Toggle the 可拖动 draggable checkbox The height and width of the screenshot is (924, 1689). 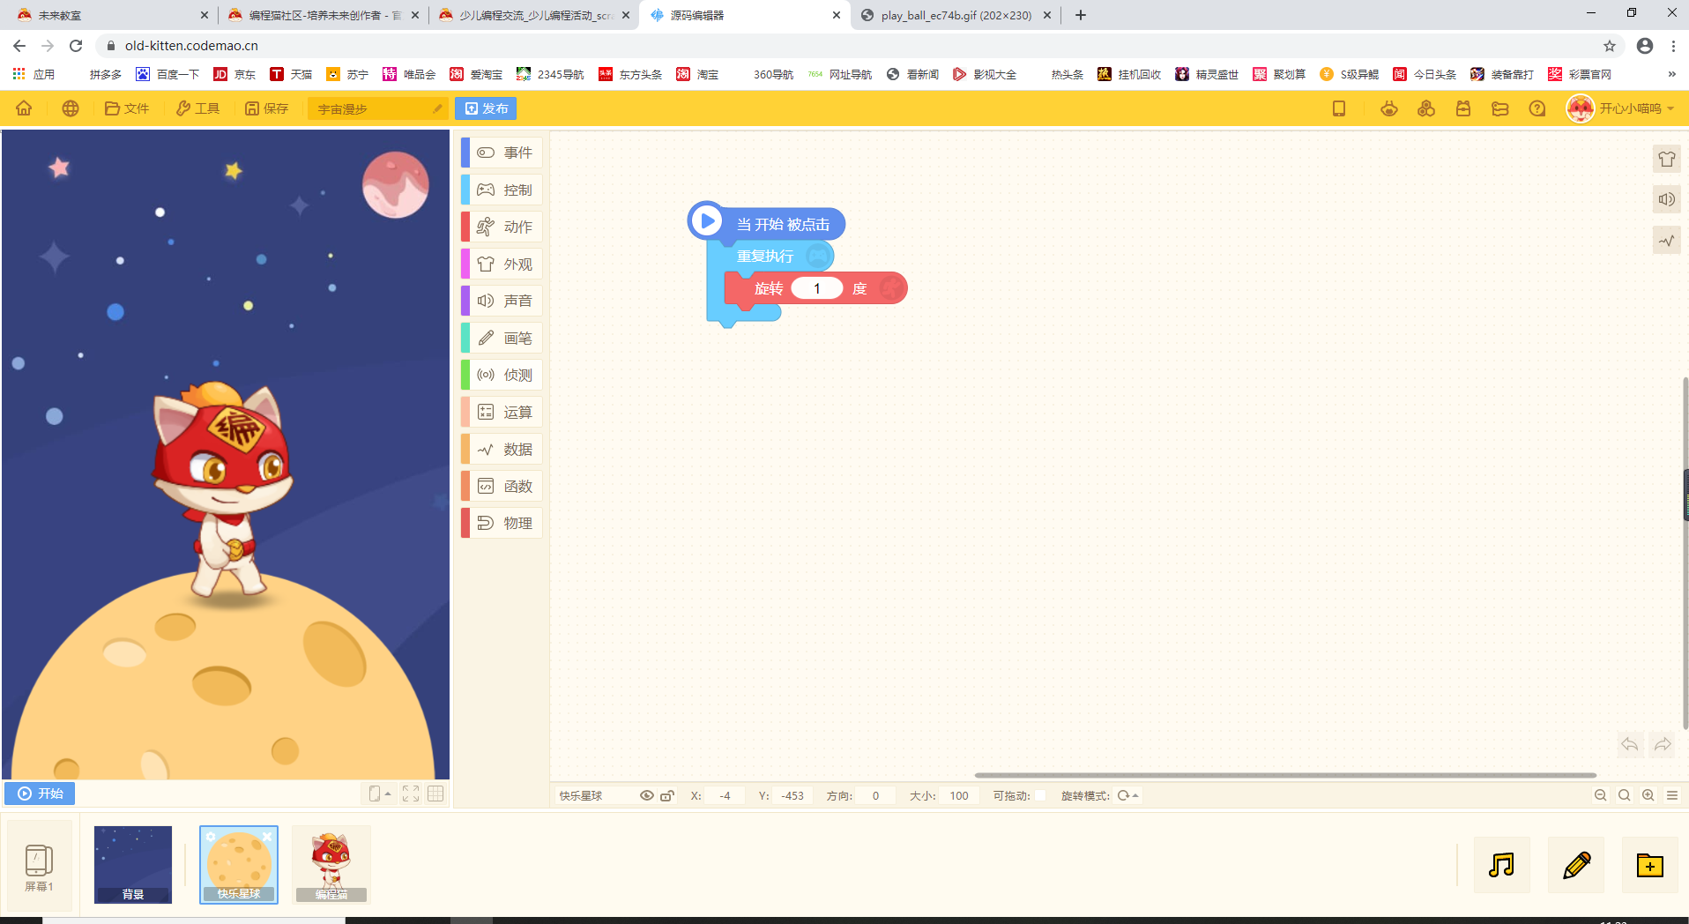(x=1040, y=795)
